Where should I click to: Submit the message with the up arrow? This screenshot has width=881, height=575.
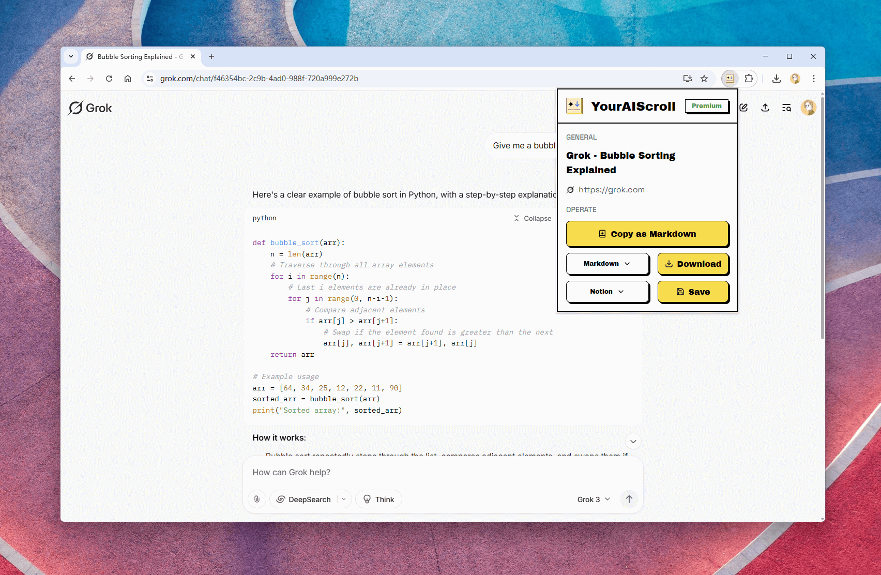point(629,499)
